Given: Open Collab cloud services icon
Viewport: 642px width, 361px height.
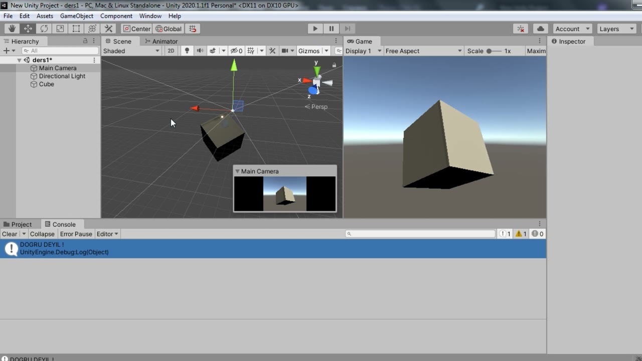Looking at the screenshot, I should (x=540, y=29).
